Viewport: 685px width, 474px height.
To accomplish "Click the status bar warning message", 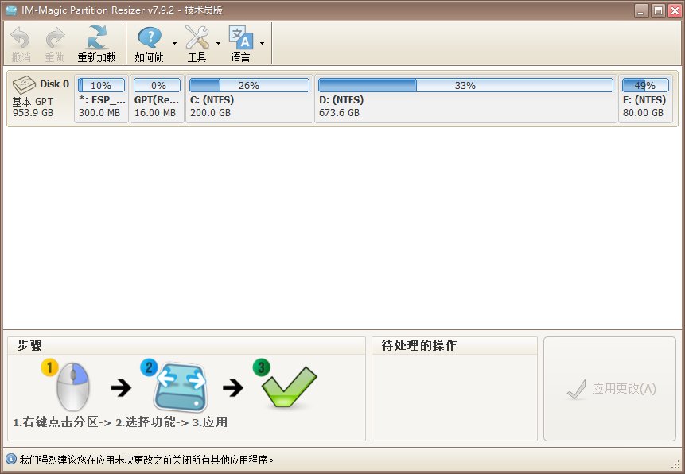I will [146, 460].
